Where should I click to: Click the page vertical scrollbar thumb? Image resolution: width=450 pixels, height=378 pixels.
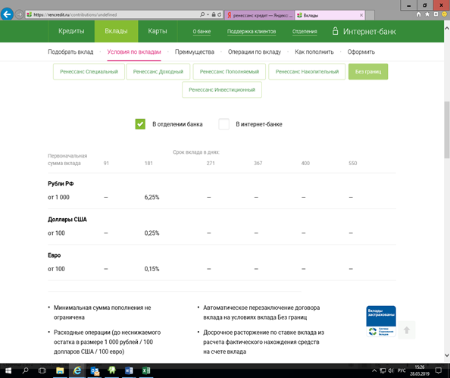click(447, 130)
